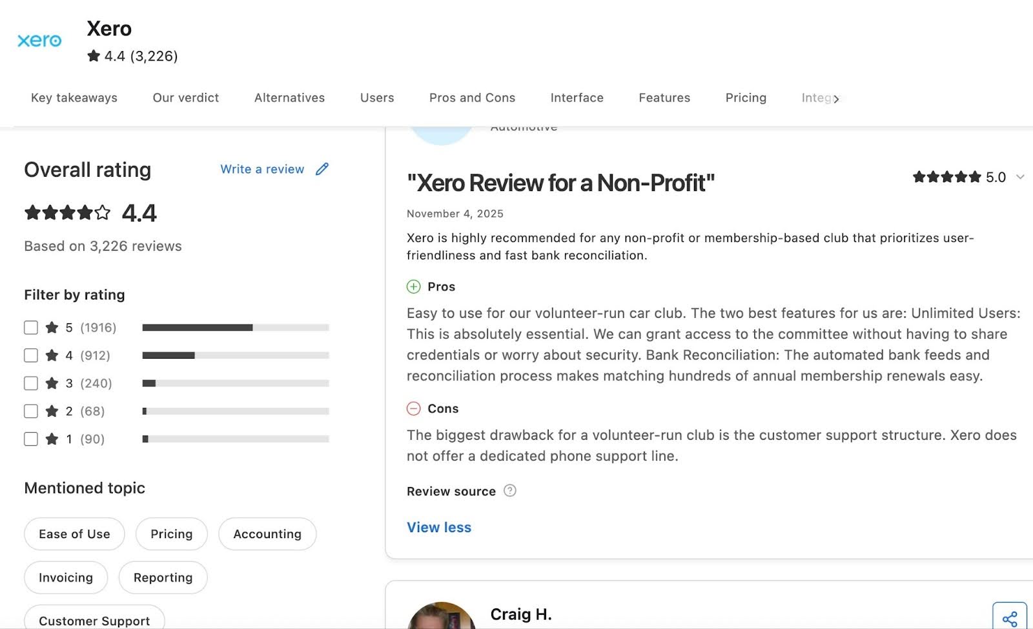Click the star icon next to the 4.4 rating

coord(92,56)
